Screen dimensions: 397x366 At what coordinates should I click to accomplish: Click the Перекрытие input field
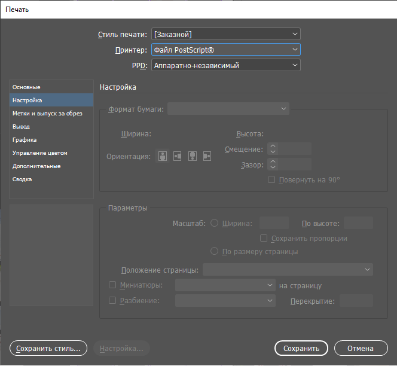356,301
